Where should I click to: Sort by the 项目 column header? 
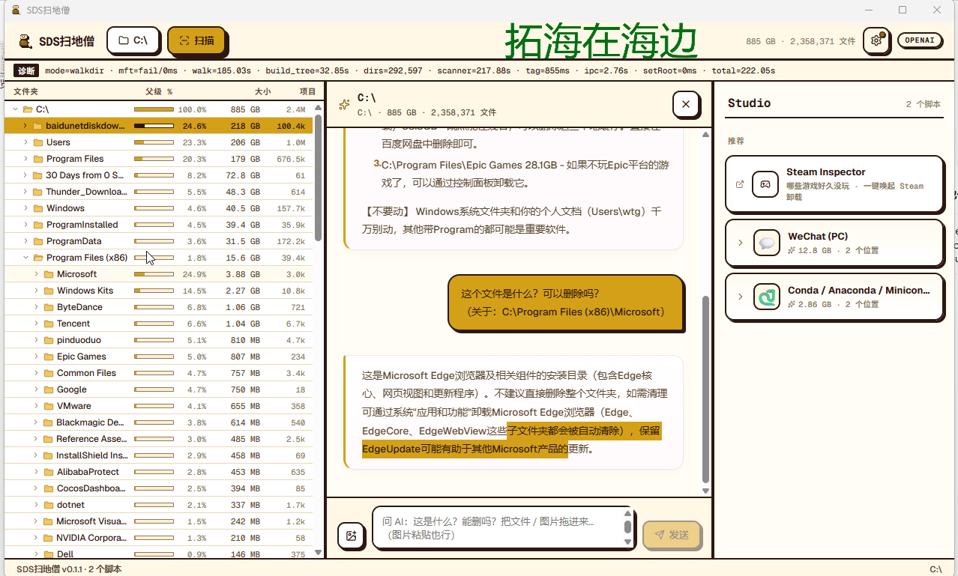[x=307, y=91]
